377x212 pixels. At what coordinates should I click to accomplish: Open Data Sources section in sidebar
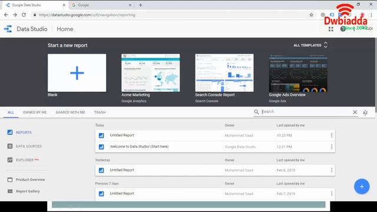[25, 146]
